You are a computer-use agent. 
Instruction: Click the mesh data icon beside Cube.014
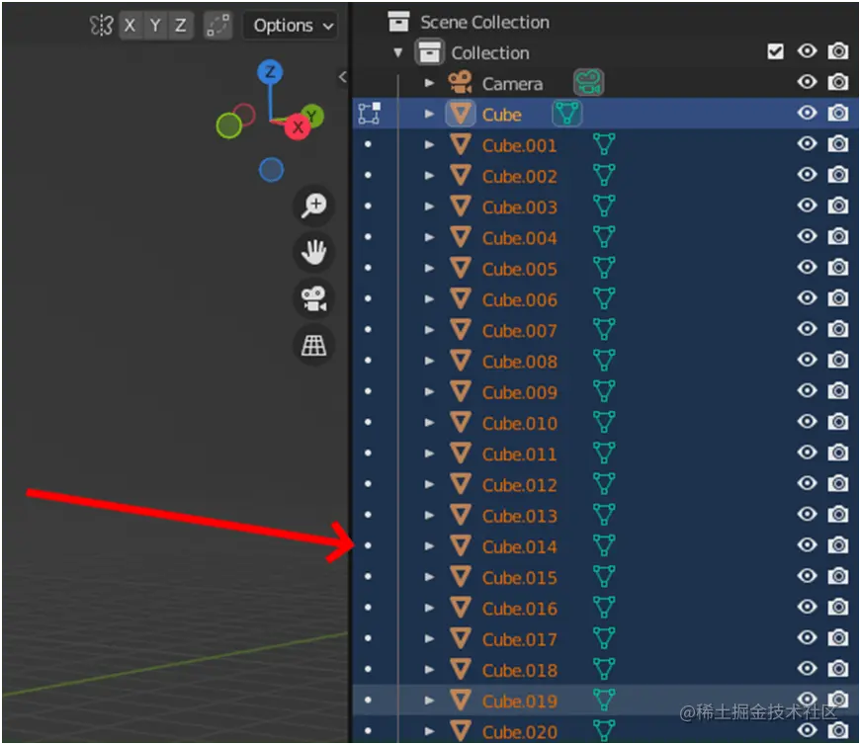pyautogui.click(x=604, y=545)
